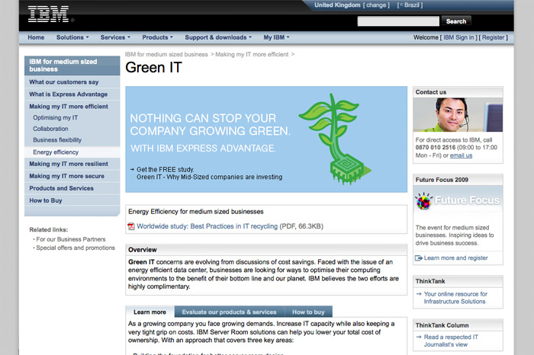Select the Brazil link in header
The width and height of the screenshot is (534, 355).
click(410, 5)
